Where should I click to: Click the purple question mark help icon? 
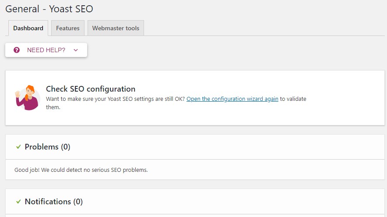coord(17,50)
